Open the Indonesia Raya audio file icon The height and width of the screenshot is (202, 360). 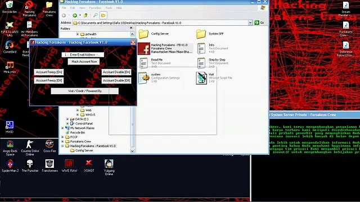pos(346,49)
